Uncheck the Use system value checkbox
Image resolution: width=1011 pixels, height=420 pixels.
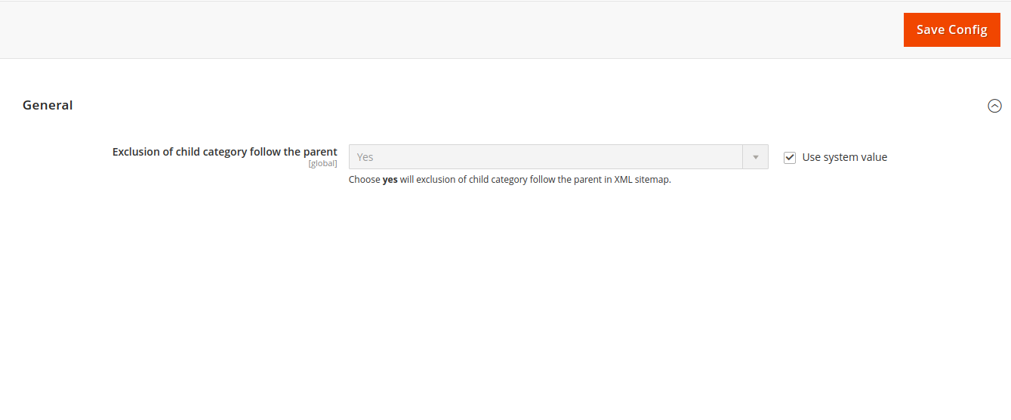tap(790, 158)
